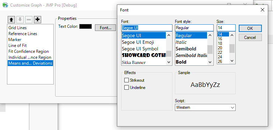Click the move down arrow icon
The width and height of the screenshot is (273, 130).
coord(20,20)
